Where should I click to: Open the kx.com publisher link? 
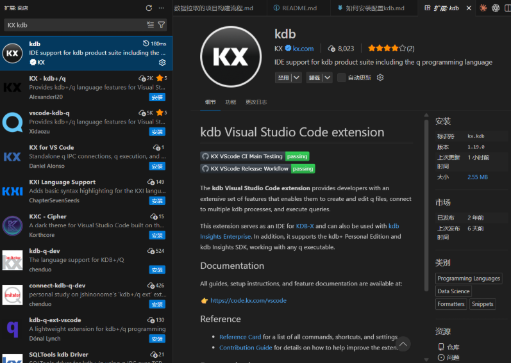[303, 49]
